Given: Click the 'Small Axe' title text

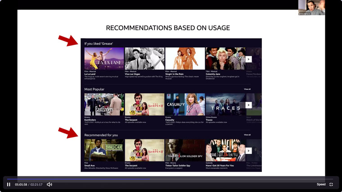Looking at the screenshot, I should (90, 165).
